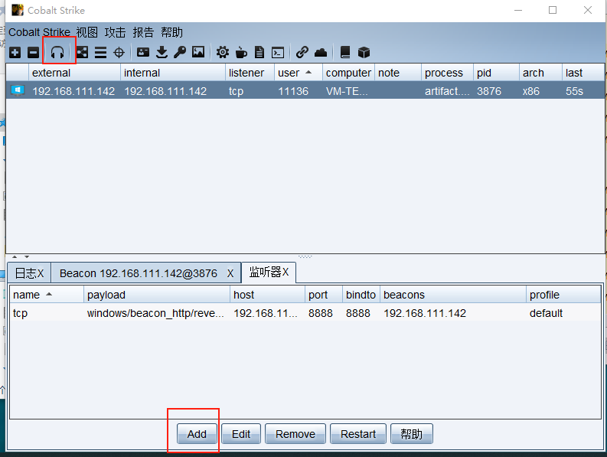Click Add listener button

pos(197,434)
